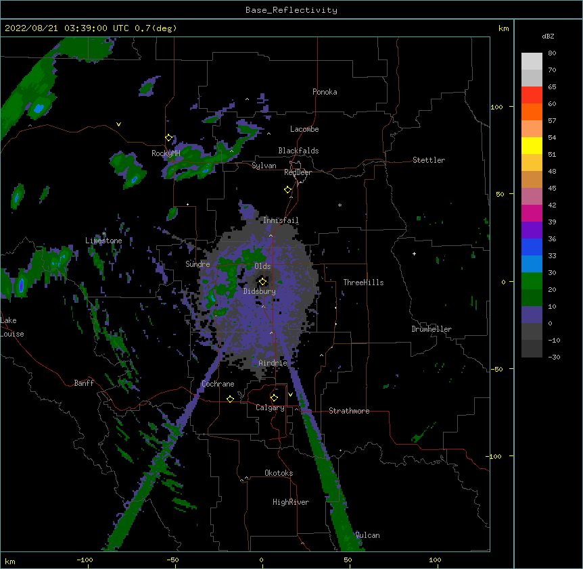Click the Sundre label
The width and height of the screenshot is (583, 569).
tap(197, 264)
